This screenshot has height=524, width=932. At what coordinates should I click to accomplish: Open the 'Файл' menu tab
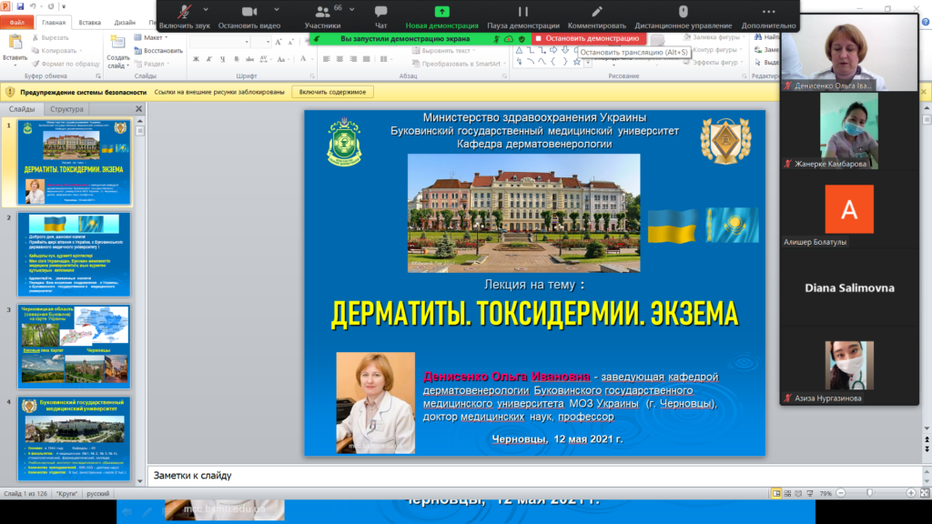[17, 22]
